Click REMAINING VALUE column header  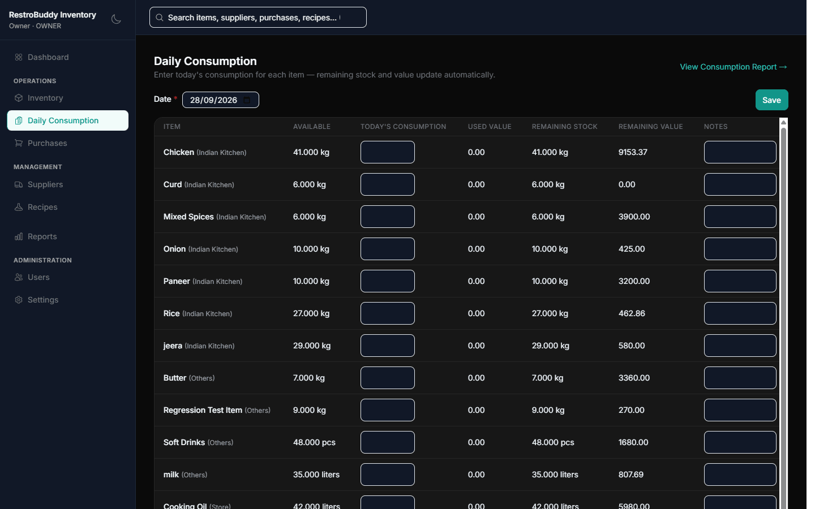(x=650, y=127)
